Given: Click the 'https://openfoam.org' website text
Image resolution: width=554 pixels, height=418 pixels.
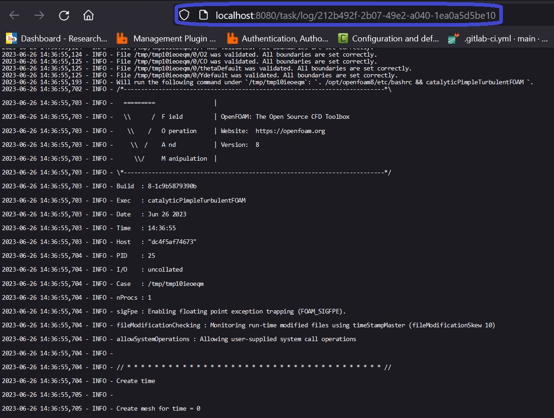Looking at the screenshot, I should click(290, 131).
